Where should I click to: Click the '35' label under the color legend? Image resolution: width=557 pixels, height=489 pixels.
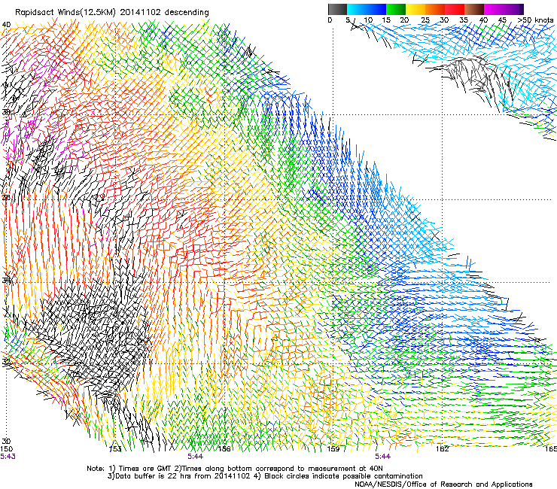[464, 20]
